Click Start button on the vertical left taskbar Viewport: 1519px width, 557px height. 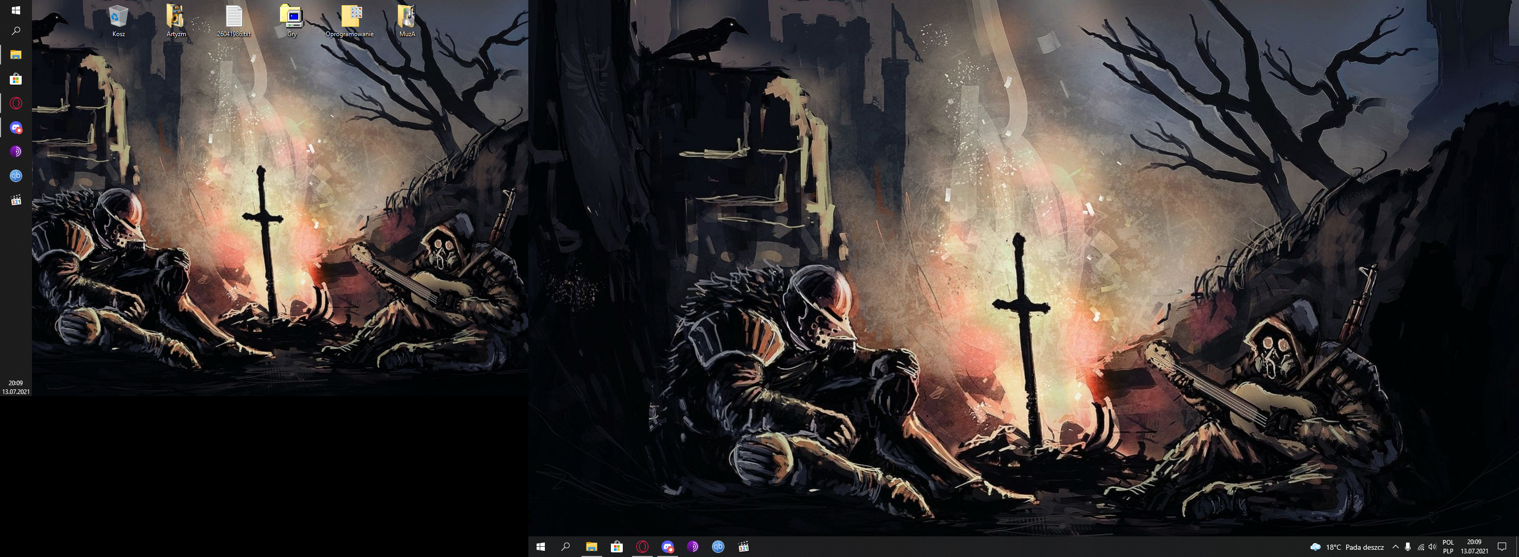pos(16,10)
